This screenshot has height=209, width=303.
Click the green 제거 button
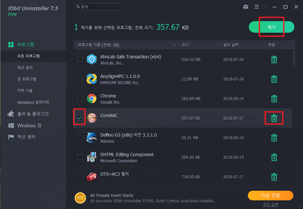coord(271,27)
